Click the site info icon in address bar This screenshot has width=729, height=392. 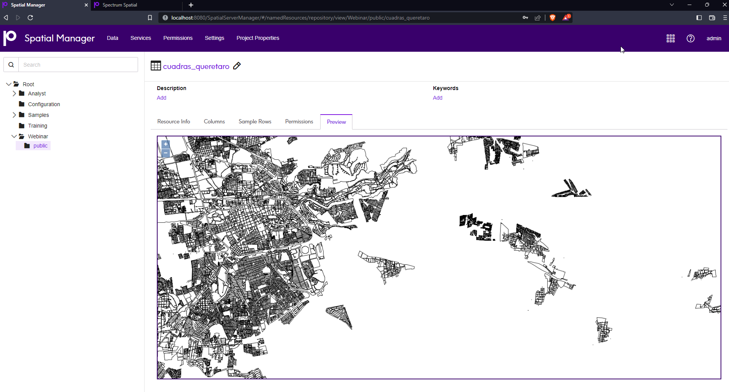click(165, 18)
